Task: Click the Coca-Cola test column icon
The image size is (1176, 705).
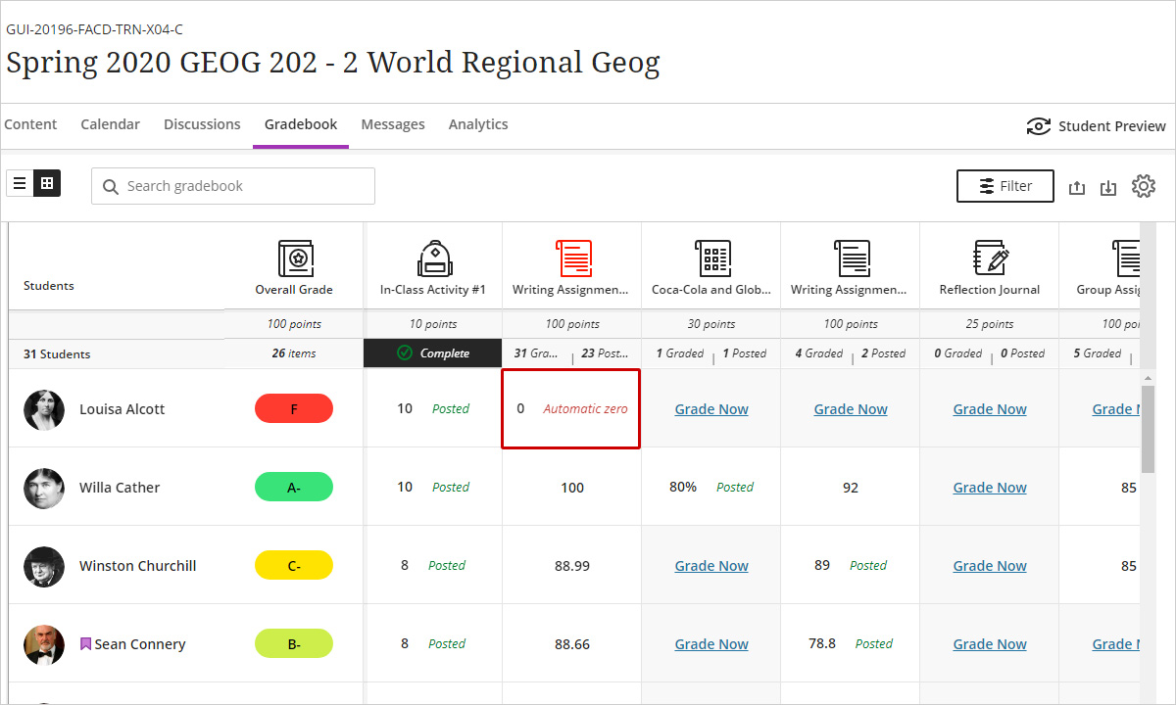Action: click(711, 259)
